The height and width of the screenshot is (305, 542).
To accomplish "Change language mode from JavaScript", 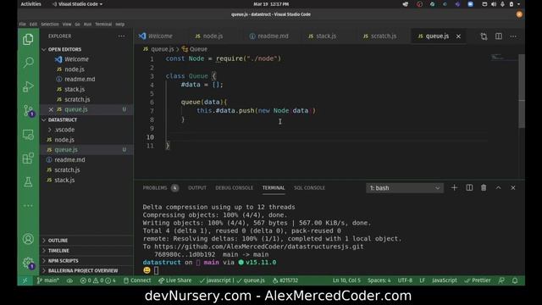I will tap(444, 280).
